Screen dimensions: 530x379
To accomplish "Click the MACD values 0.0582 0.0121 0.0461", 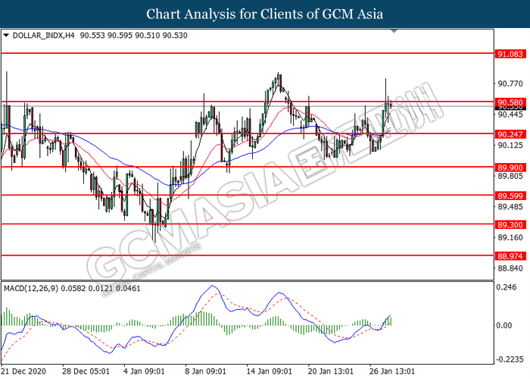I will click(x=101, y=289).
